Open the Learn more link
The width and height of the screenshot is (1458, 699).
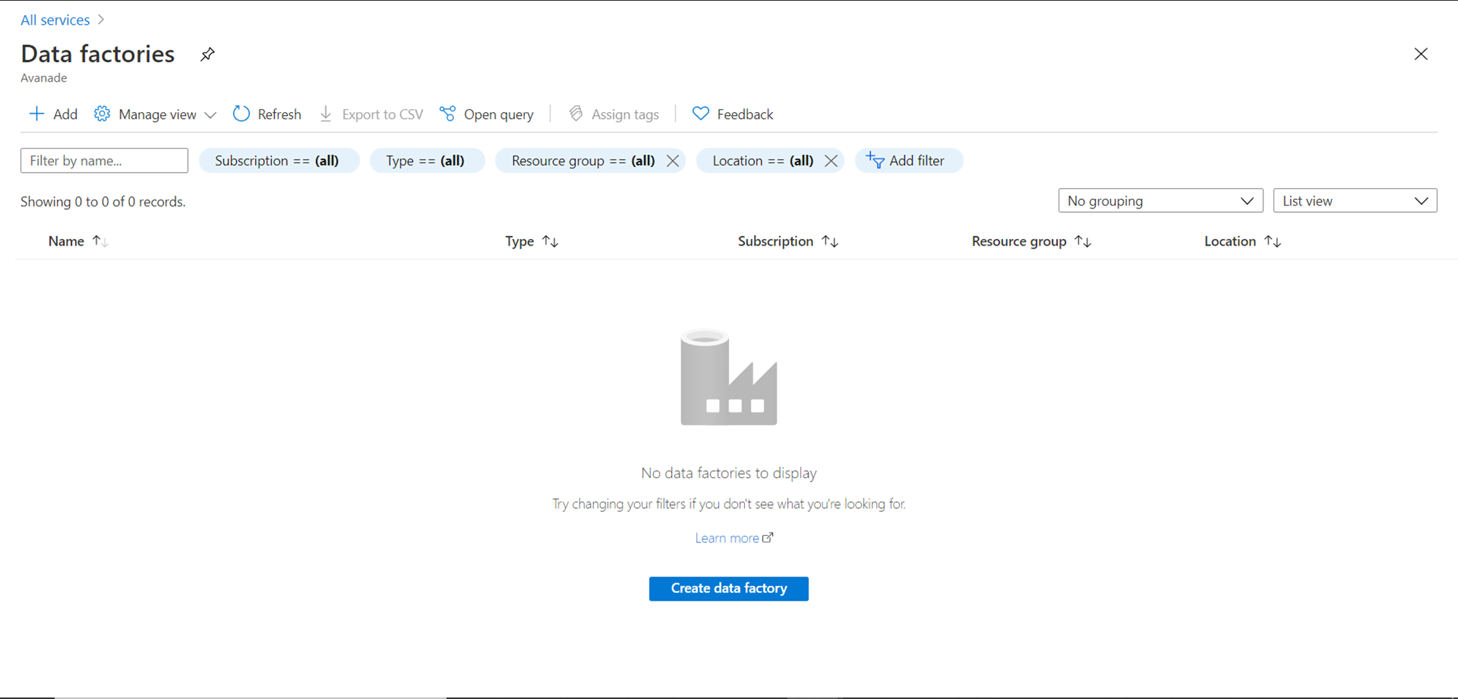[x=733, y=538]
